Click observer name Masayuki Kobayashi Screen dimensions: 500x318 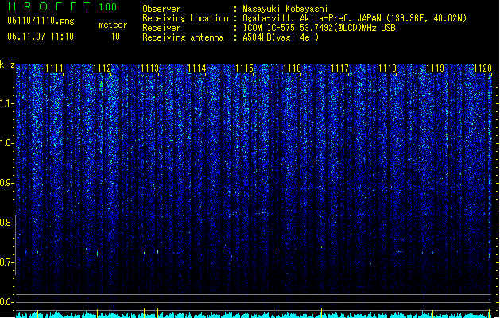(x=285, y=9)
